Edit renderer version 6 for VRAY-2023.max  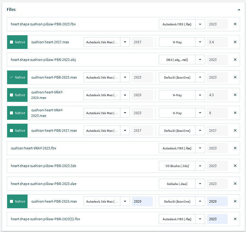click(x=217, y=113)
